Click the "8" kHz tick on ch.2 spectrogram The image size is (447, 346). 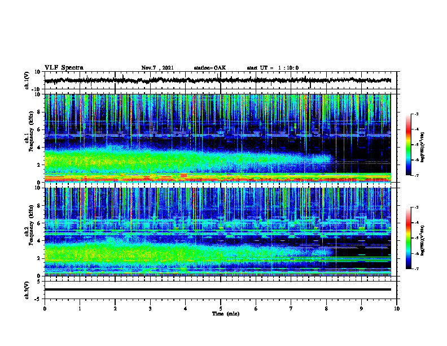[39, 206]
